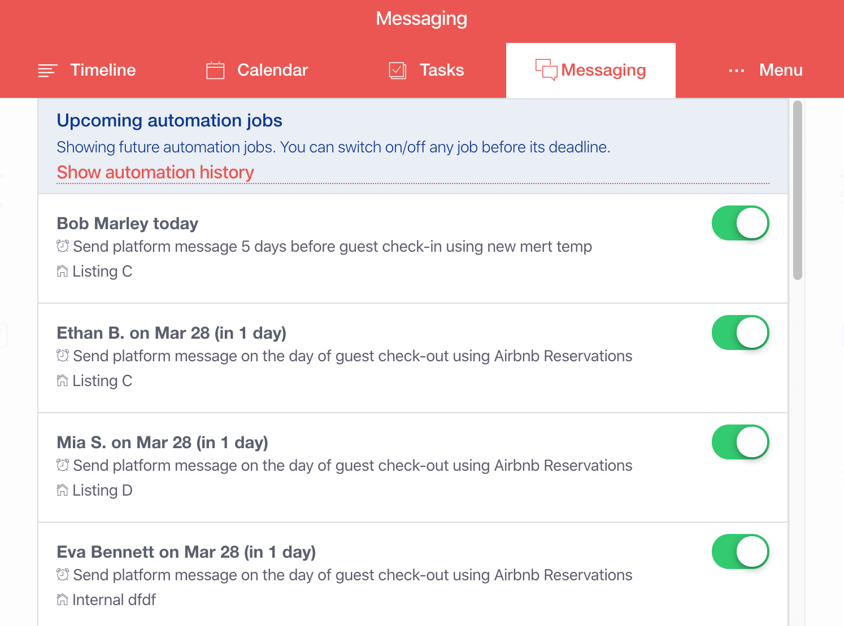
Task: Toggle Eva Bennett automation job off
Action: click(x=740, y=551)
